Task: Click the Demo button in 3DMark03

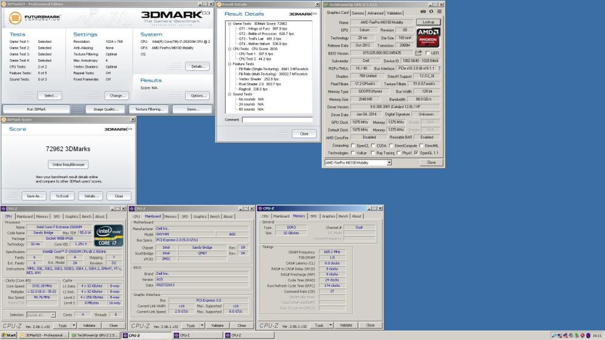Action: tap(192, 109)
